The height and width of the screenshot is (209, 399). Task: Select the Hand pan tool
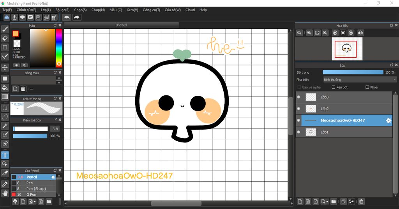pos(5,193)
